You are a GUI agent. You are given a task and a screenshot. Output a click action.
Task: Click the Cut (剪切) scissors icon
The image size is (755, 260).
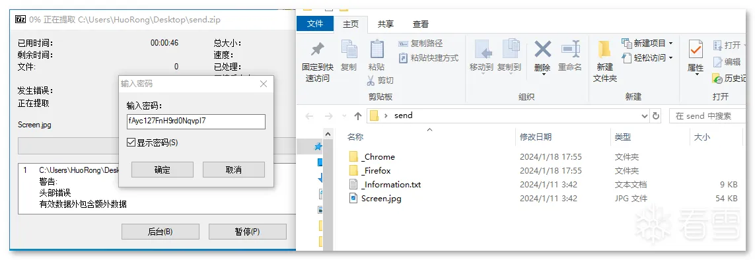(371, 81)
